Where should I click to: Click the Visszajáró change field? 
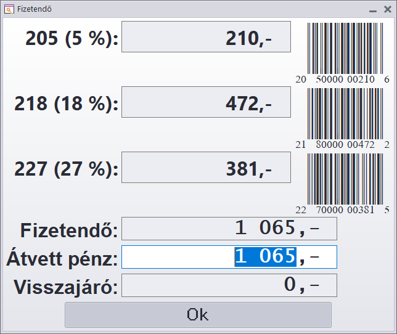[229, 285]
